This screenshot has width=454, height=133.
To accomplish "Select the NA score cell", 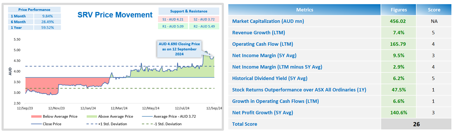I will coord(433,21).
